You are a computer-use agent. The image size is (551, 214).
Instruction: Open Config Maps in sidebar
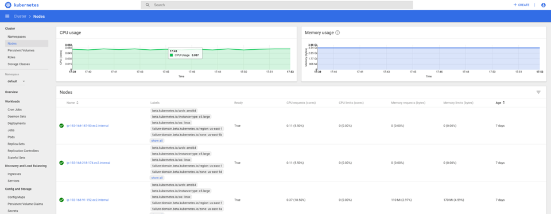click(15, 197)
